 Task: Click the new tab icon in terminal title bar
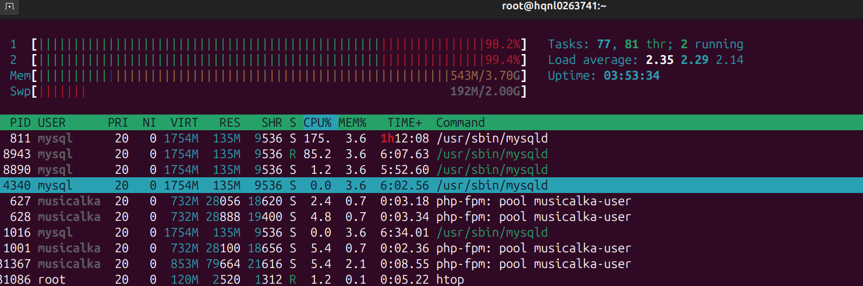pos(10,6)
